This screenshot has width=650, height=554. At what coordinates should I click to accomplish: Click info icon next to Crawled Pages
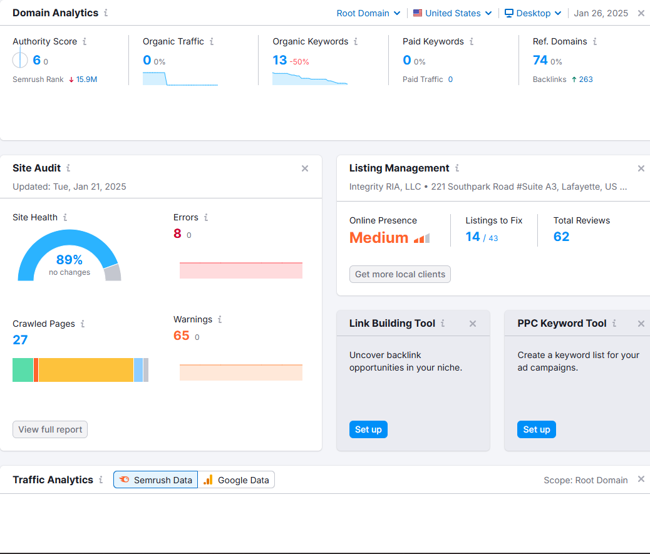point(83,324)
